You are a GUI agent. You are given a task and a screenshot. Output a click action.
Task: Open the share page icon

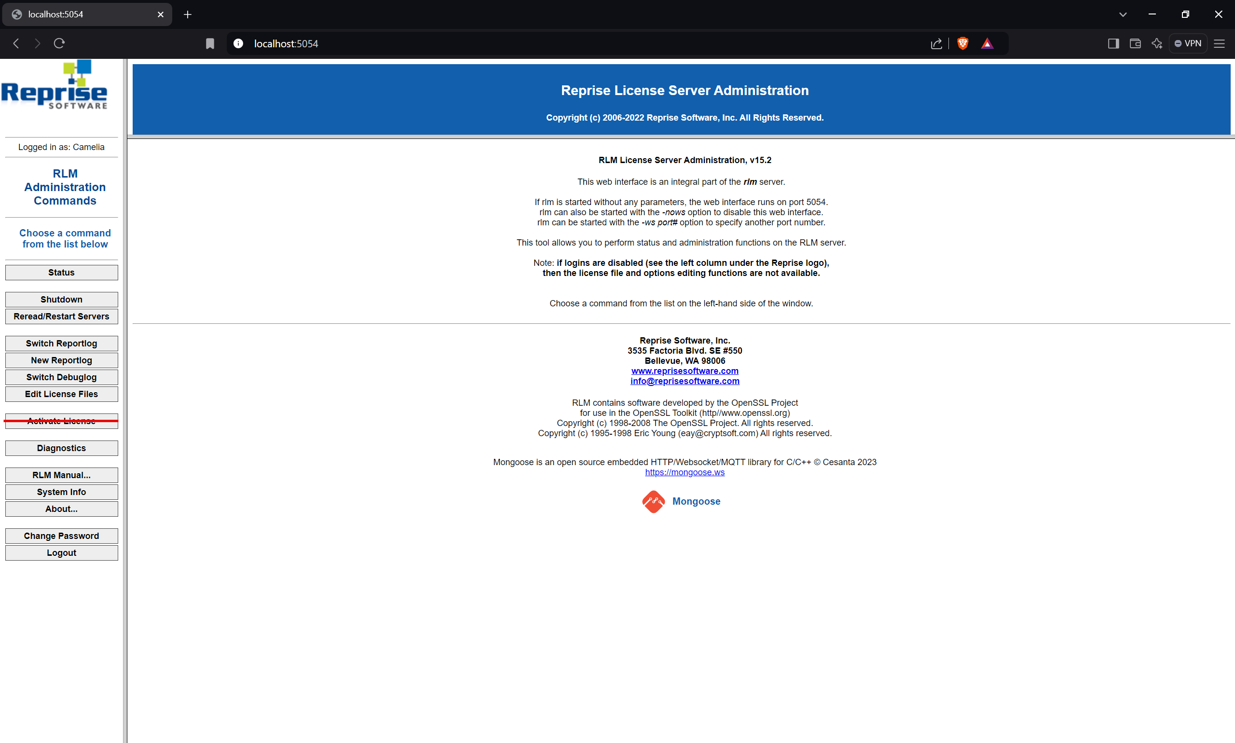pos(935,43)
